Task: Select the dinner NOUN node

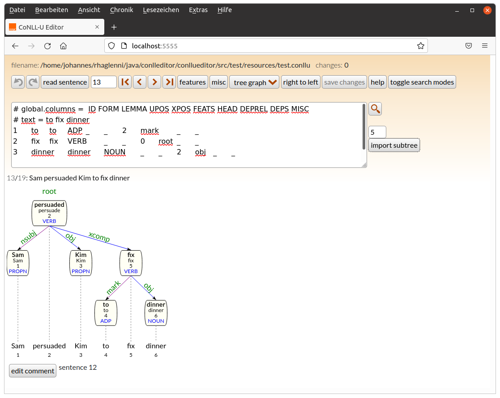Action: (x=156, y=313)
